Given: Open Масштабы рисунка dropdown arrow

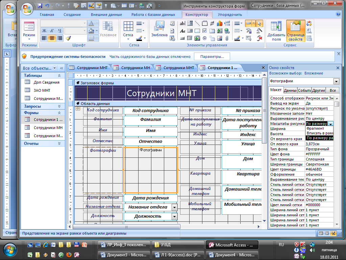Looking at the screenshot, I should tap(330, 124).
